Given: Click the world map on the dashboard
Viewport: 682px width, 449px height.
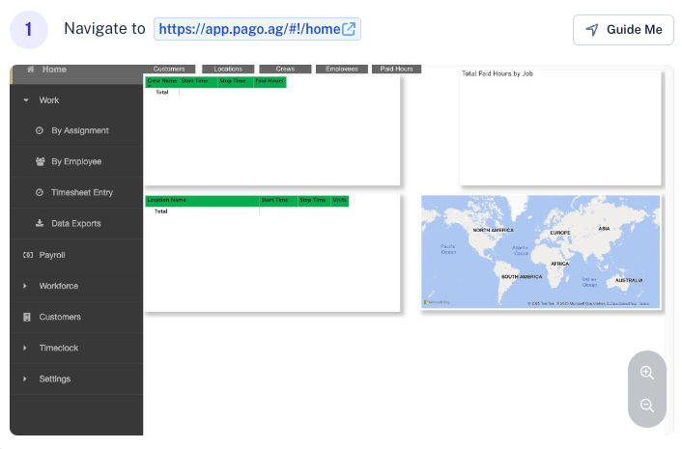Looking at the screenshot, I should pos(540,251).
